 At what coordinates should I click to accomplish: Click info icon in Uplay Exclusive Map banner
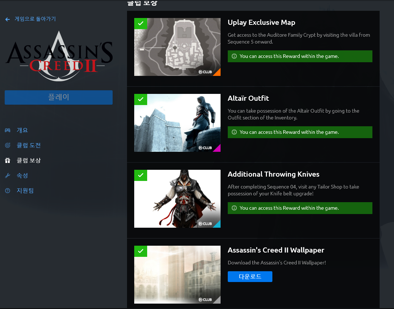pyautogui.click(x=234, y=56)
